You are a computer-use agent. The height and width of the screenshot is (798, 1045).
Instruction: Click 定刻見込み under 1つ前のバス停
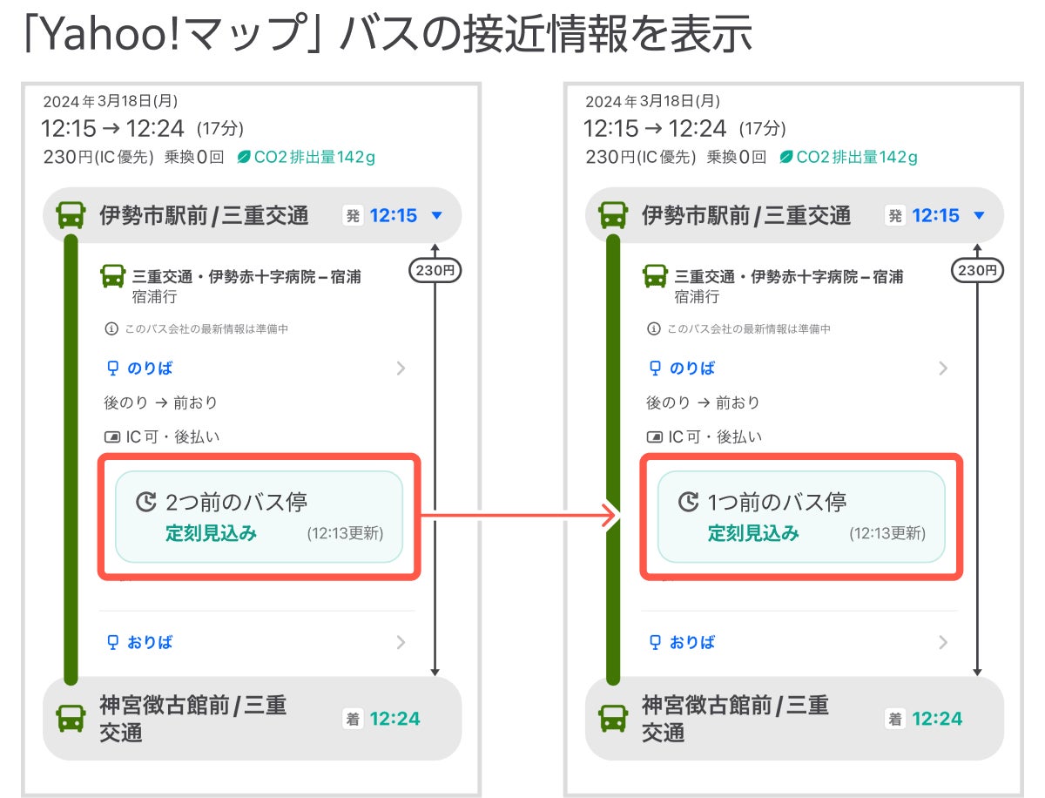tap(754, 533)
